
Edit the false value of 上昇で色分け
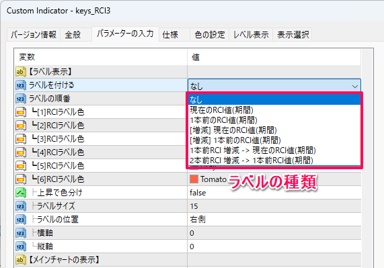pyautogui.click(x=274, y=193)
